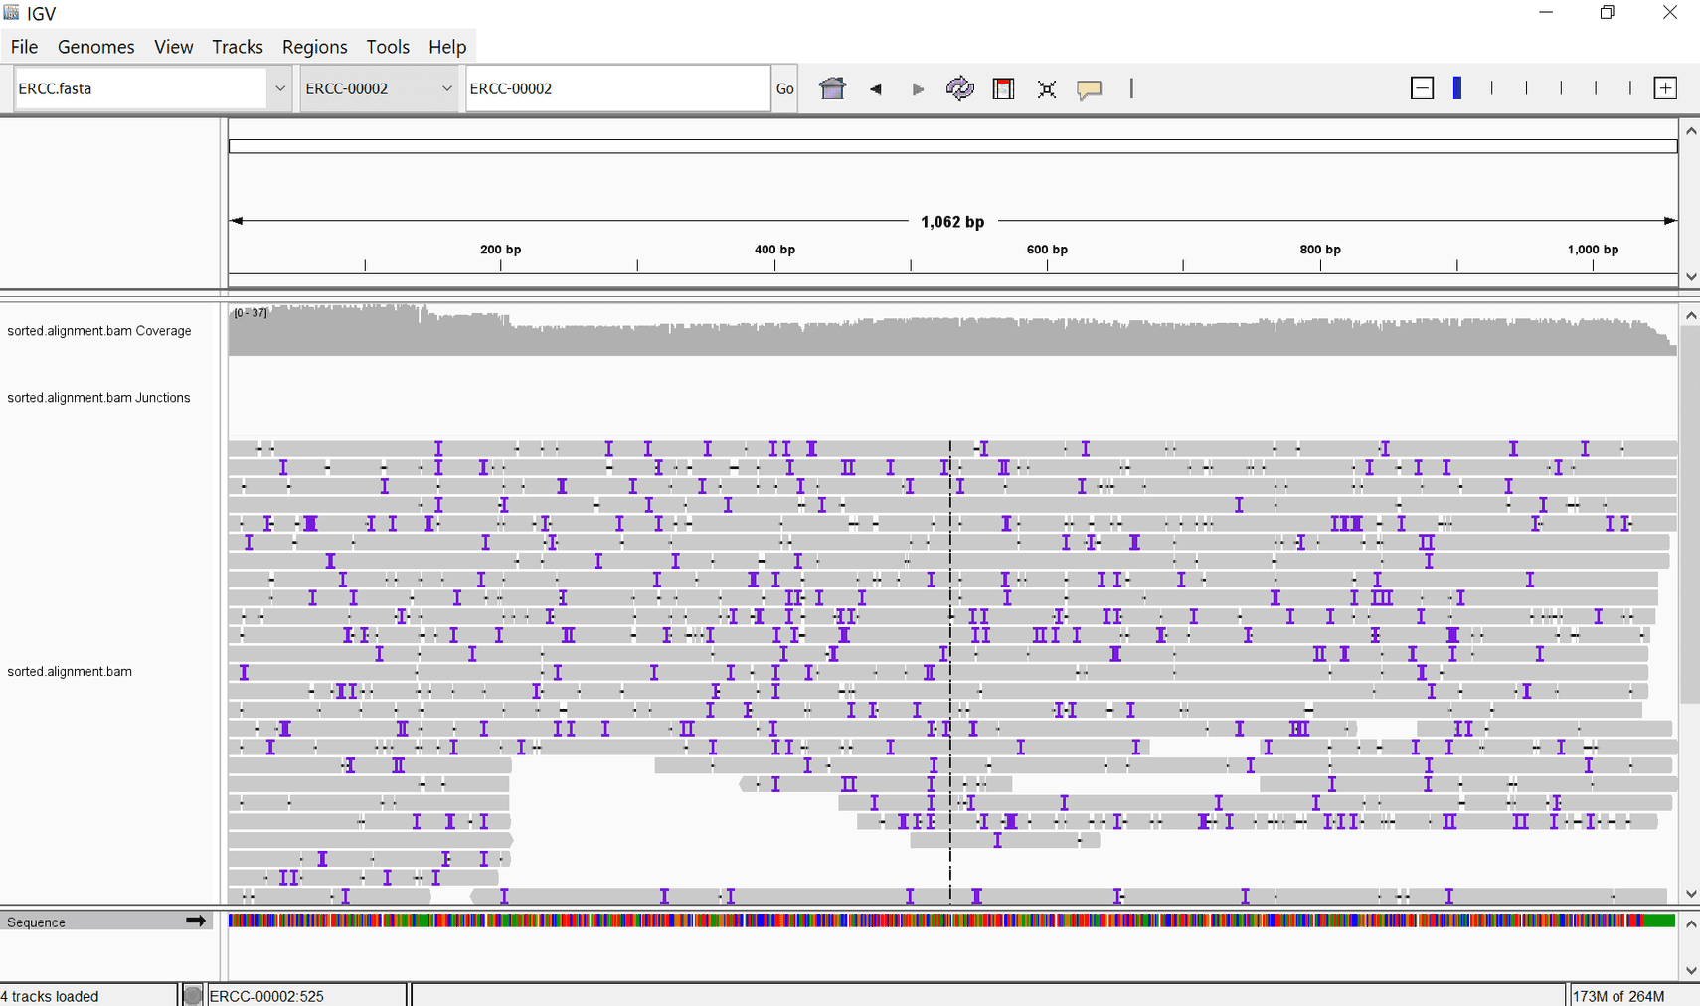This screenshot has width=1700, height=1006.
Task: Open the Tracks menu
Action: (238, 46)
